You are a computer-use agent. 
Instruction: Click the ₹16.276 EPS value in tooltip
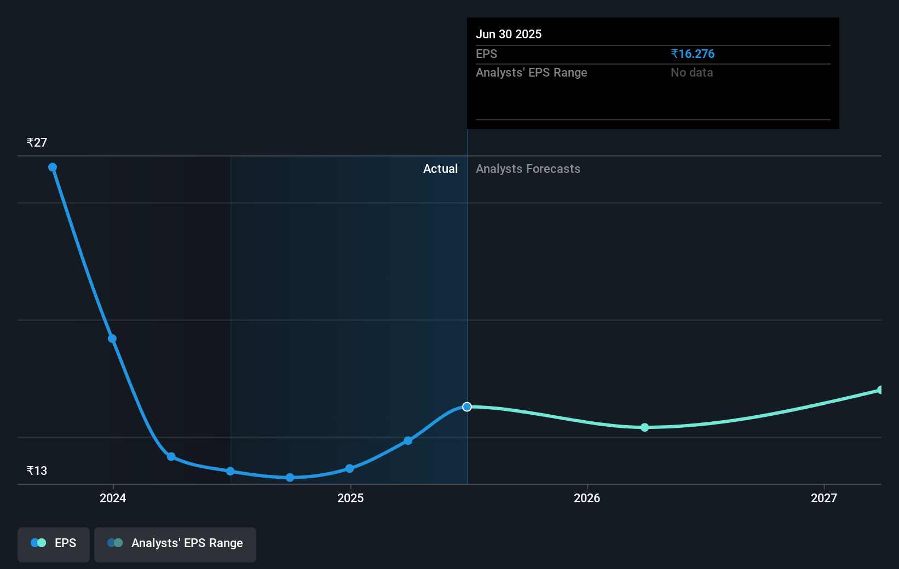click(x=693, y=54)
